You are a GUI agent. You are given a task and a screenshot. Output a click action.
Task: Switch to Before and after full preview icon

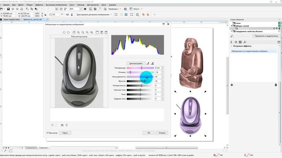pyautogui.click(x=102, y=32)
